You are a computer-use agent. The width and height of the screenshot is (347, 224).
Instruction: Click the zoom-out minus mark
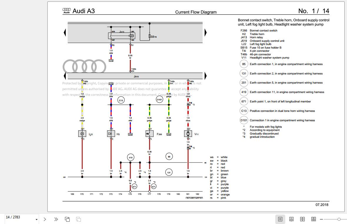point(322,219)
